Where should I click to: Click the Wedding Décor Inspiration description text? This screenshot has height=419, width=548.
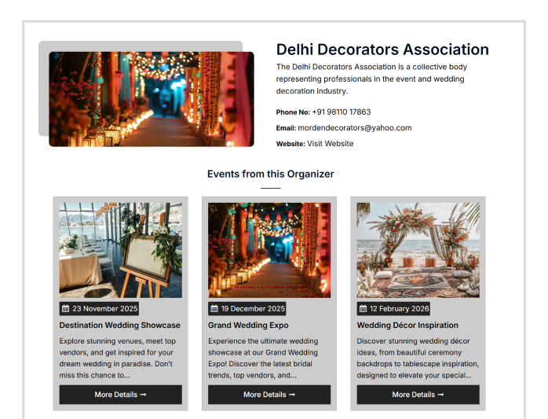tap(418, 358)
